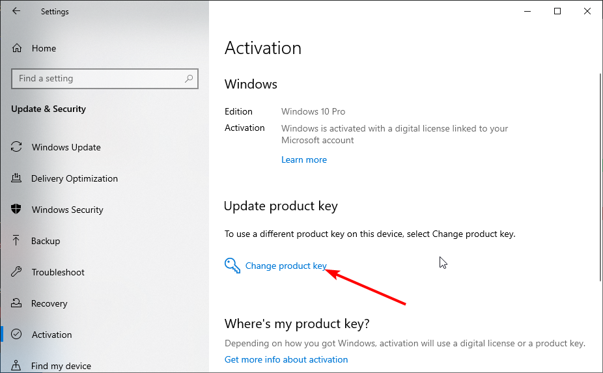
Task: Click the Recovery icon in sidebar
Action: [x=17, y=303]
